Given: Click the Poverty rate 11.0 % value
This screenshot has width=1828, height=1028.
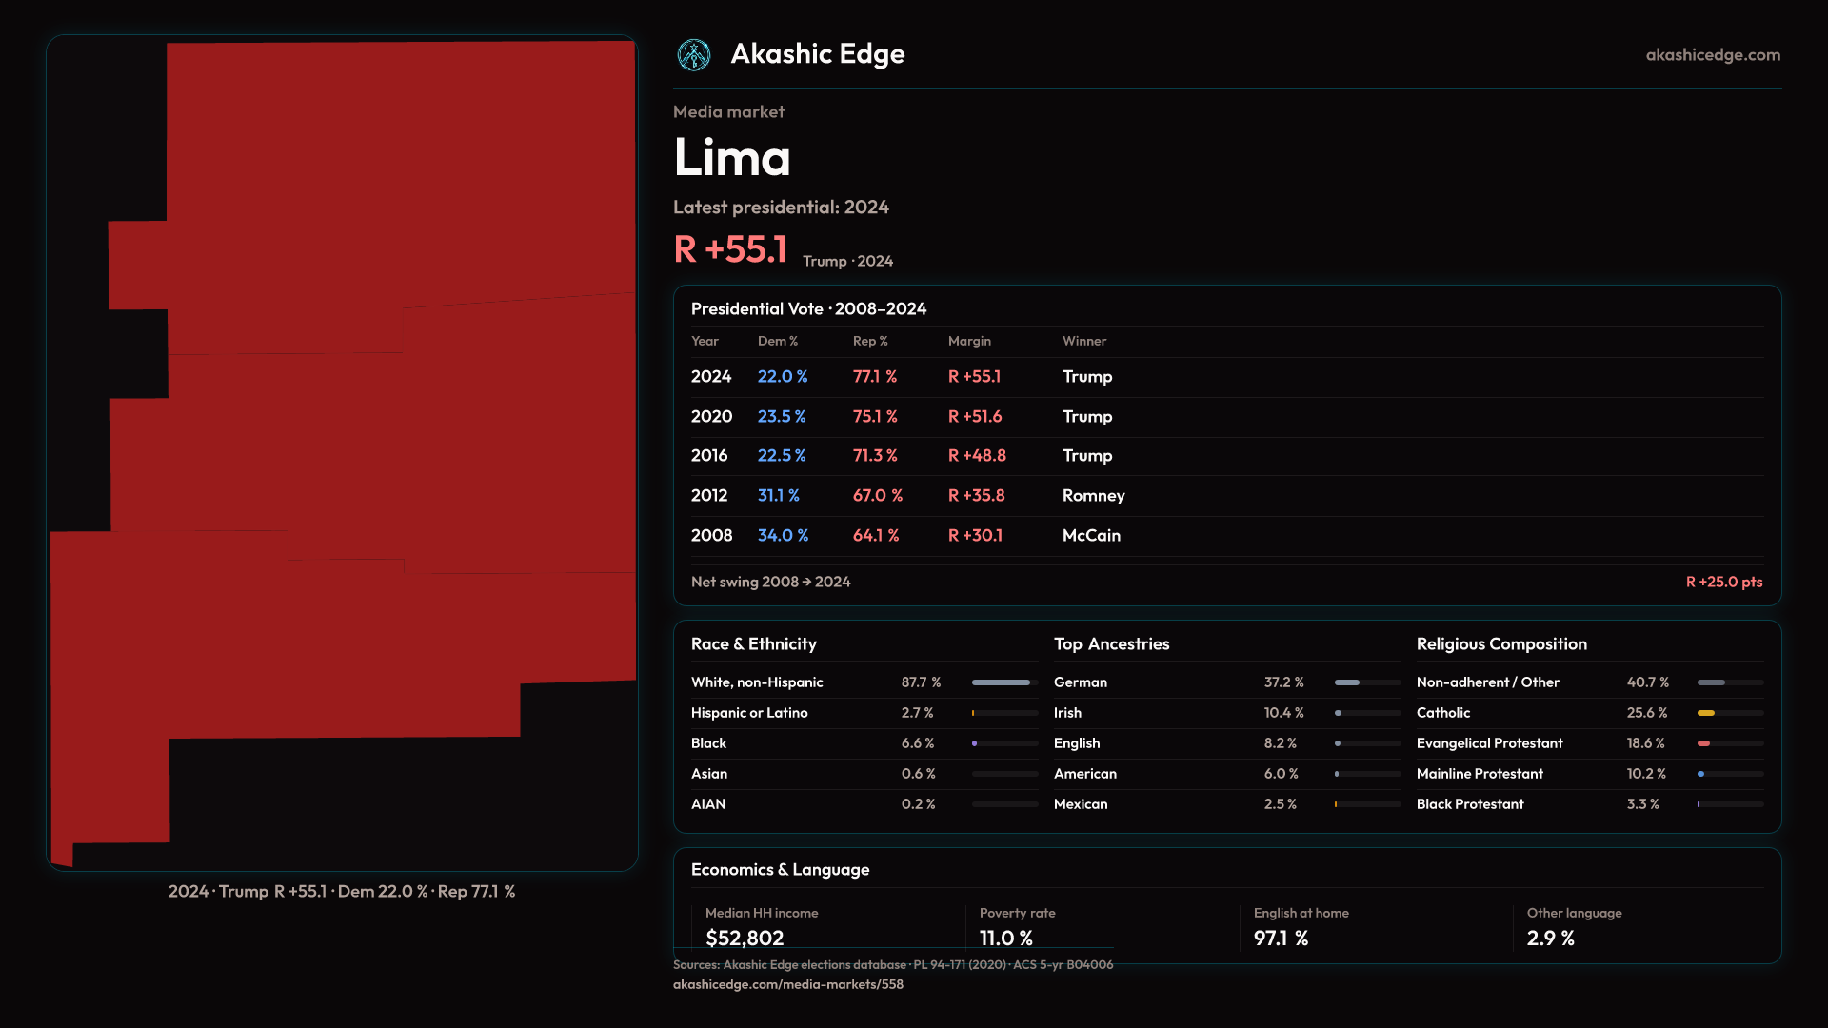Looking at the screenshot, I should (1005, 938).
